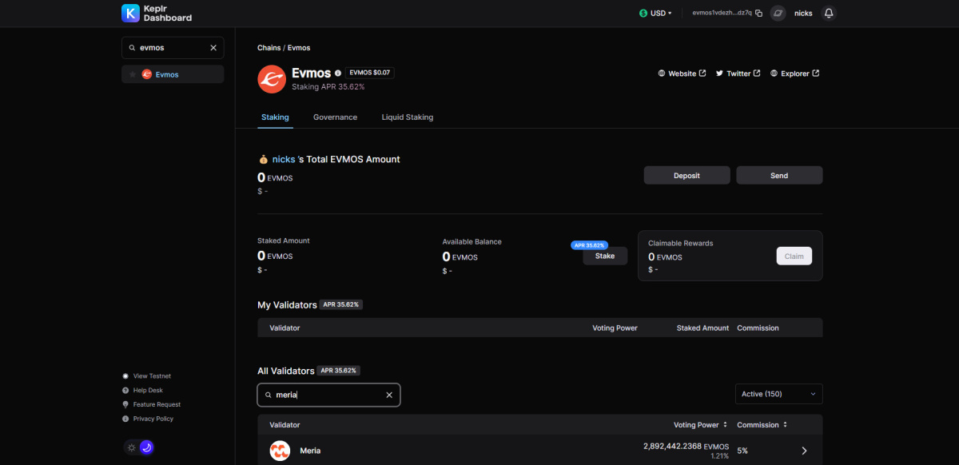Click the Send button

[779, 176]
